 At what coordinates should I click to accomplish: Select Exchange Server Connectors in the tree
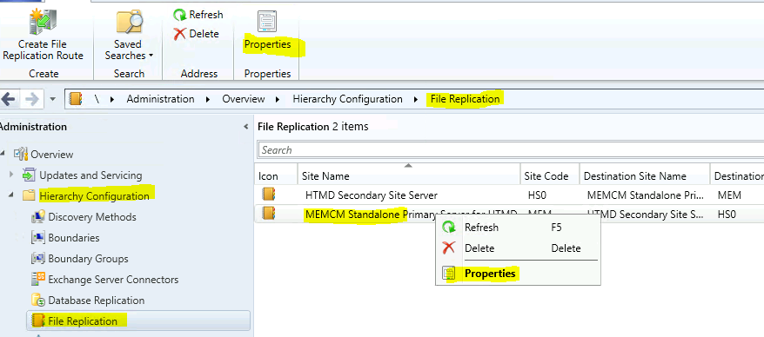click(113, 280)
